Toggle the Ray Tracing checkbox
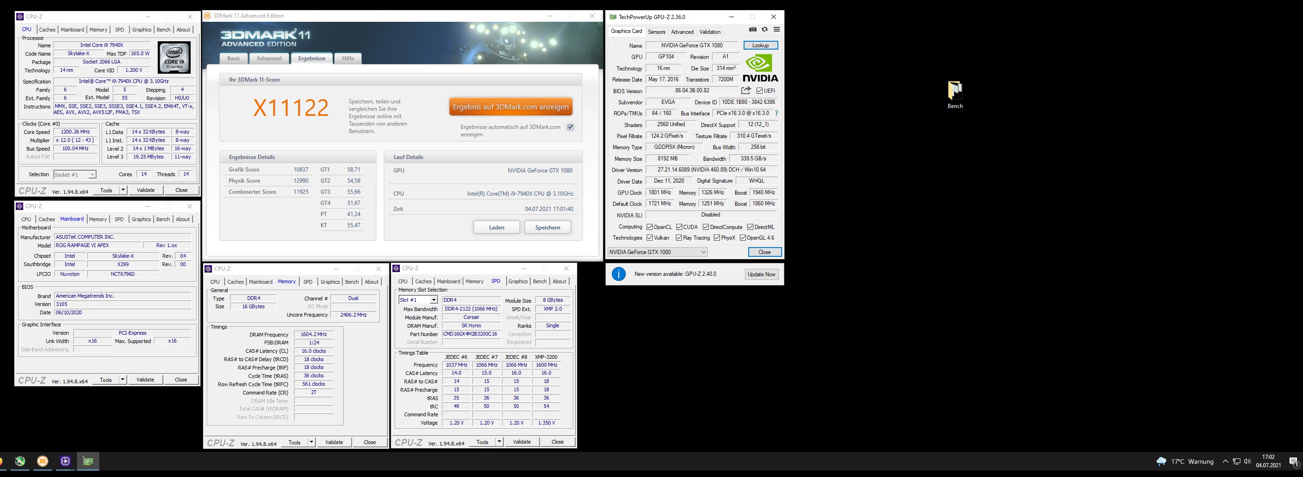The width and height of the screenshot is (1303, 477). coord(679,237)
